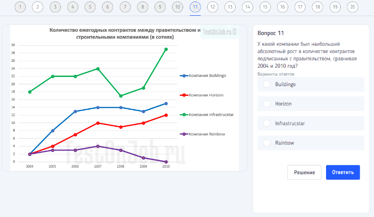
Task: Select Rainbow as the answer
Action: [267, 143]
